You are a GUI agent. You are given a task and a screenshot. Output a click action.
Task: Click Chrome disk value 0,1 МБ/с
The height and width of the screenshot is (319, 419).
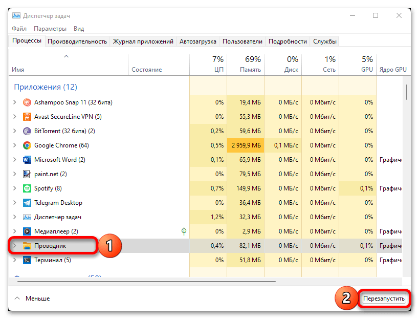click(286, 145)
